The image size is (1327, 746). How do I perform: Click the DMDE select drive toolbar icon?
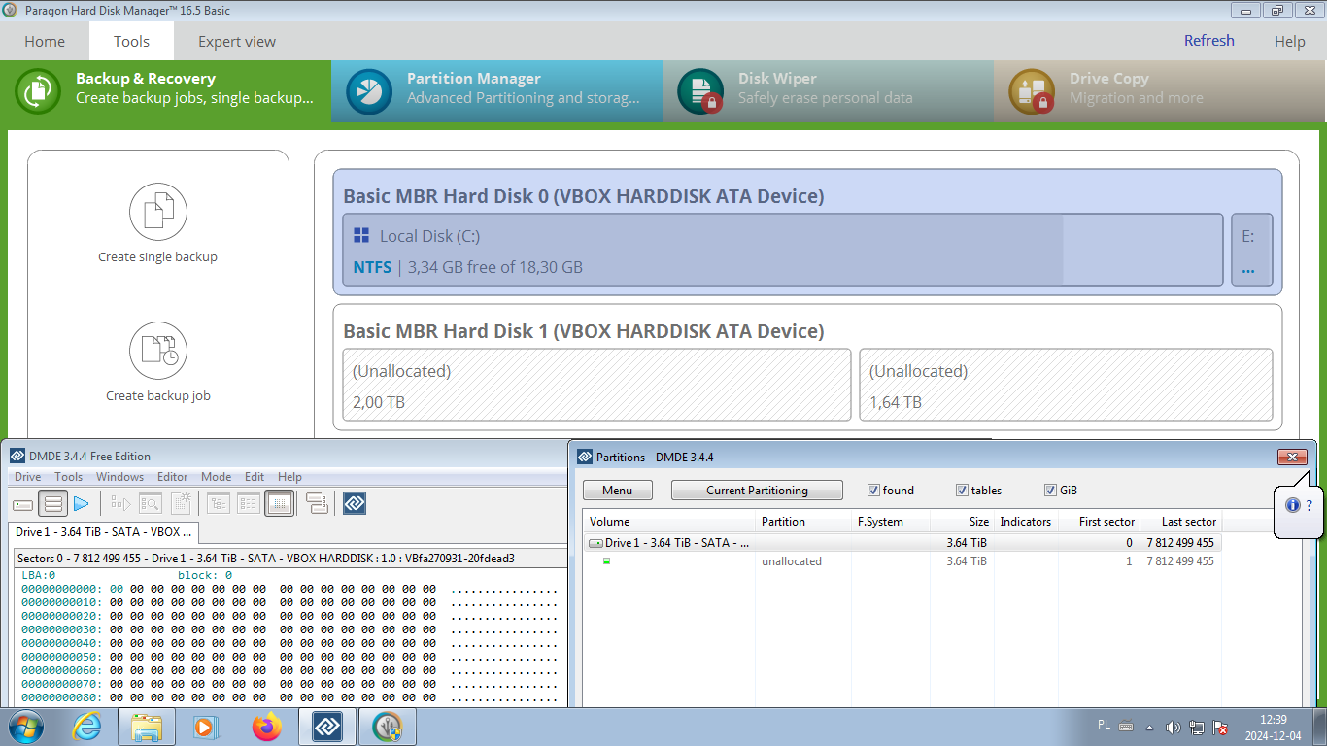(22, 503)
